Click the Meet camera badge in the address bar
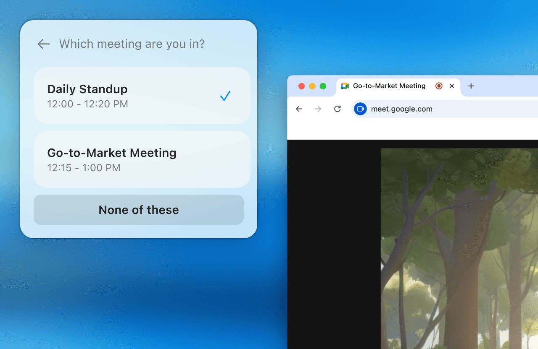The width and height of the screenshot is (538, 349). 360,109
